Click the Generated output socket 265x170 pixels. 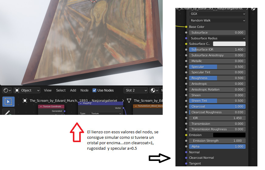tap(65, 111)
